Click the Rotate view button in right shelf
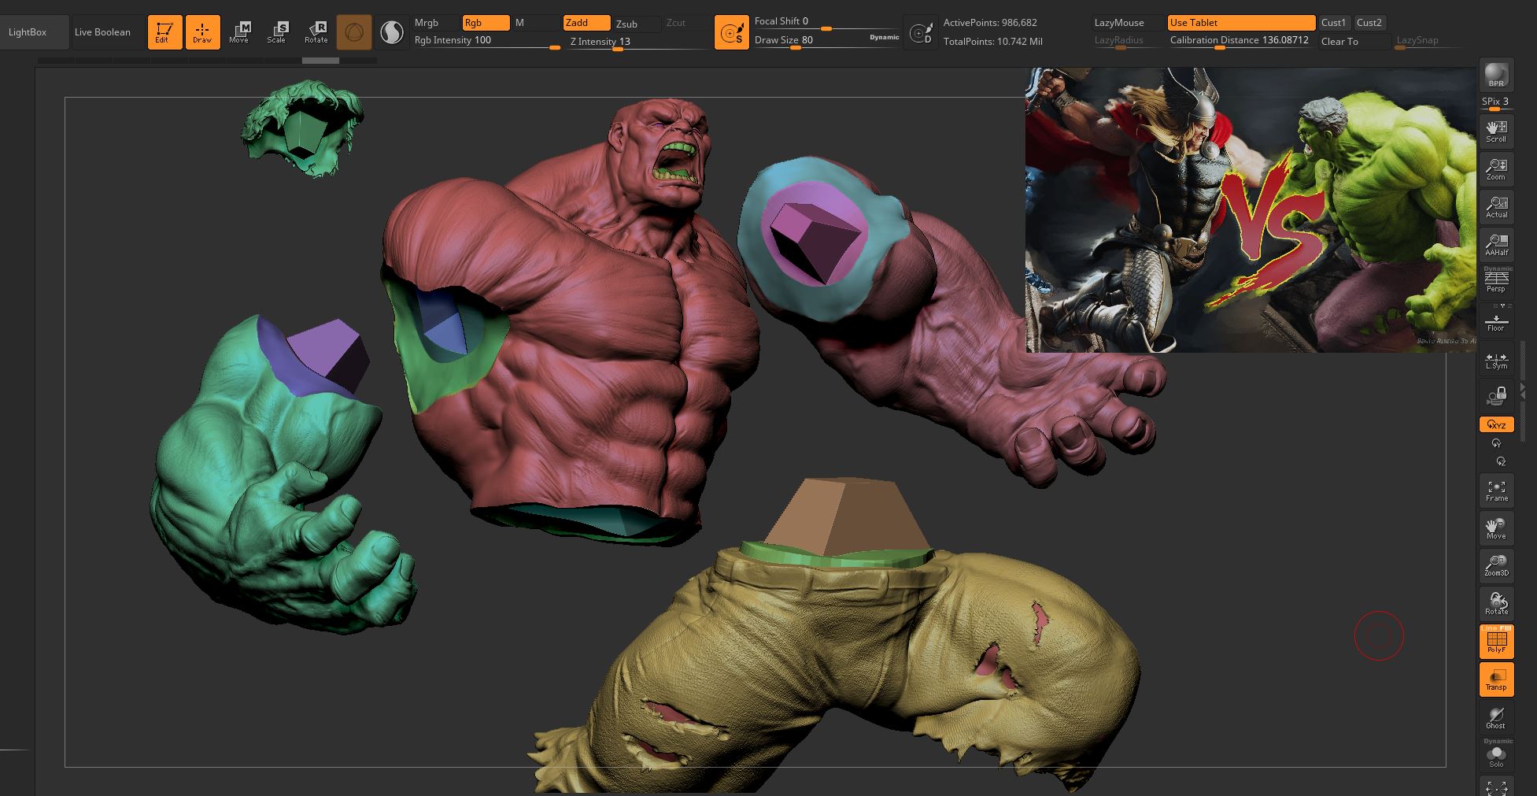The height and width of the screenshot is (796, 1537). pos(1496,603)
